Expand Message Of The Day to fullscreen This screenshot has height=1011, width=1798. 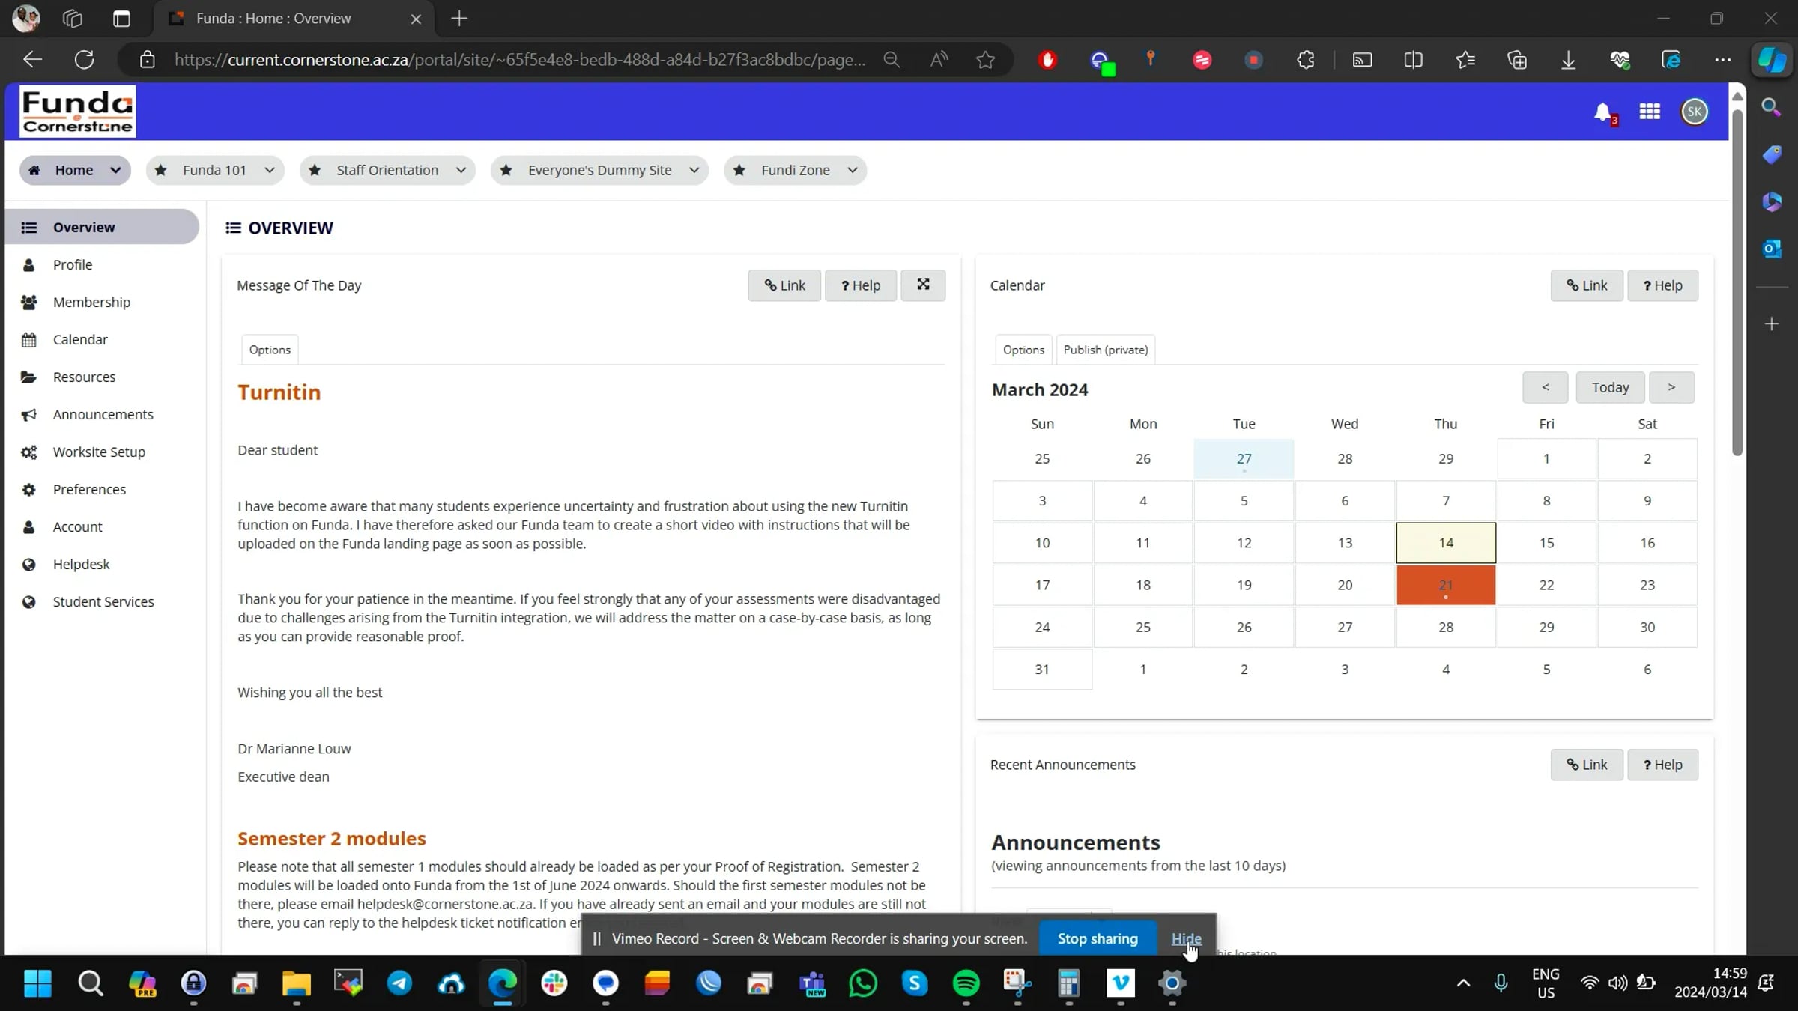[923, 285]
